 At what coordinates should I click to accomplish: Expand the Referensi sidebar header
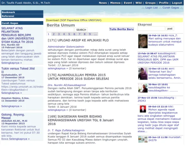click(22, 16)
